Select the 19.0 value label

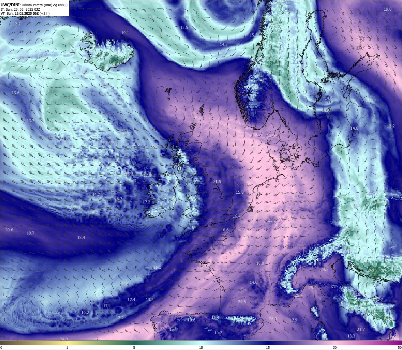click(x=388, y=9)
